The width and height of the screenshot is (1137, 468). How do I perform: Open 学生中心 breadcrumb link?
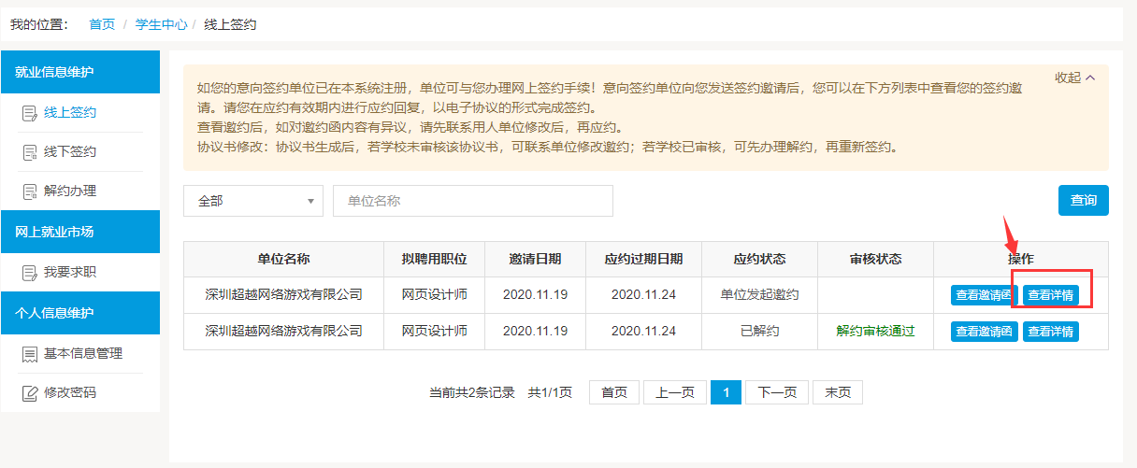click(161, 24)
